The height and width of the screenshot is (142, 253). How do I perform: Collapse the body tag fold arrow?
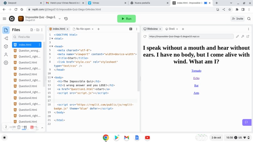(52, 77)
